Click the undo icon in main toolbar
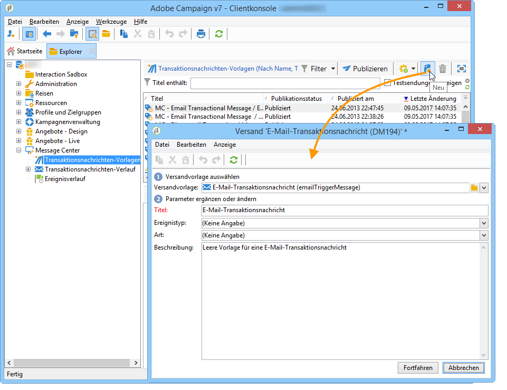 tap(169, 34)
